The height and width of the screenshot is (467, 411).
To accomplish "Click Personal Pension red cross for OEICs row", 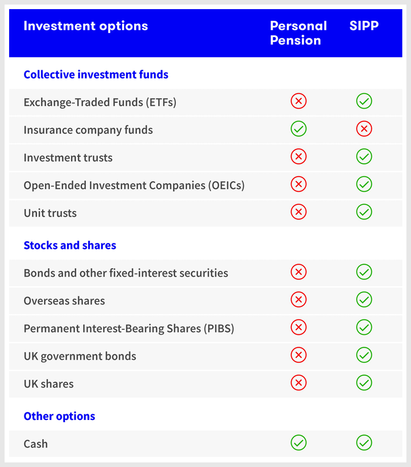I will (298, 184).
